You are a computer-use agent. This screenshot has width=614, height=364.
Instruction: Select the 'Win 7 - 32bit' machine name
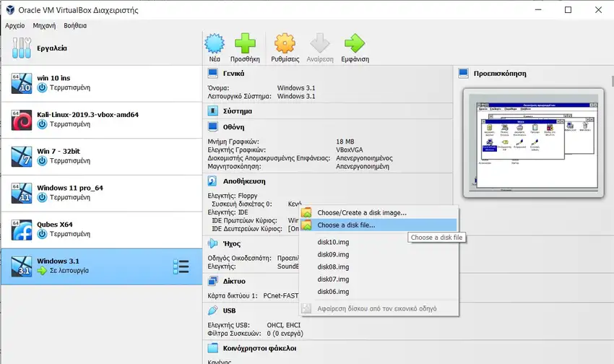(59, 151)
